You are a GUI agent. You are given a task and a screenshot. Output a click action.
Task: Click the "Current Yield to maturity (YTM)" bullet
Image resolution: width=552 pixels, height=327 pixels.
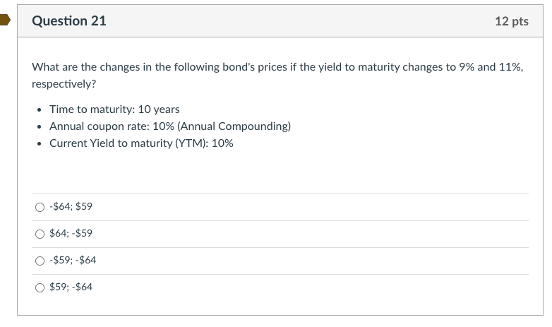pos(141,143)
